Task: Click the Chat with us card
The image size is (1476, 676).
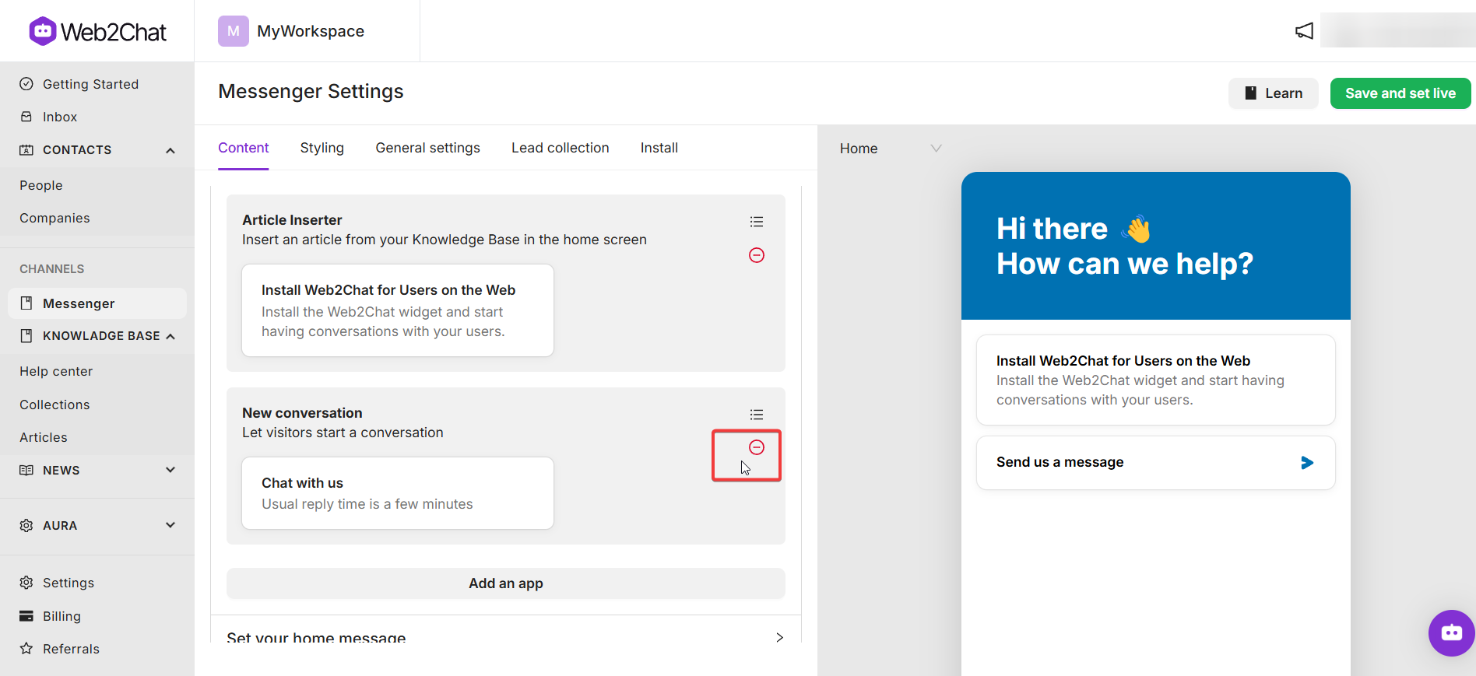Action: tap(398, 493)
